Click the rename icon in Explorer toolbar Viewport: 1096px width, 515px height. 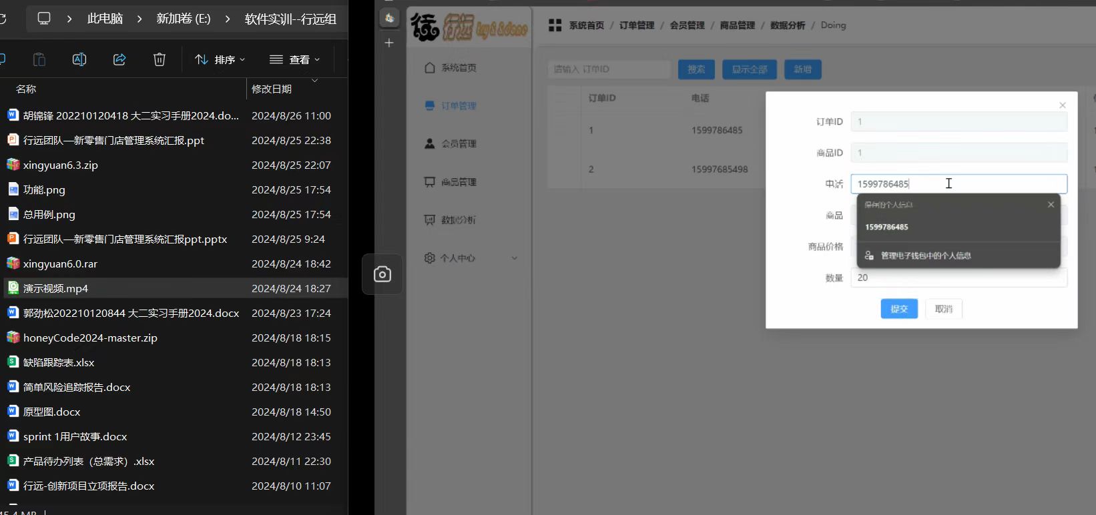tap(79, 59)
